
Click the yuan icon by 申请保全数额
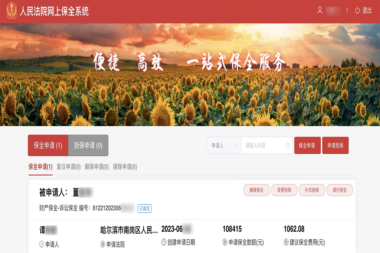[225, 242]
